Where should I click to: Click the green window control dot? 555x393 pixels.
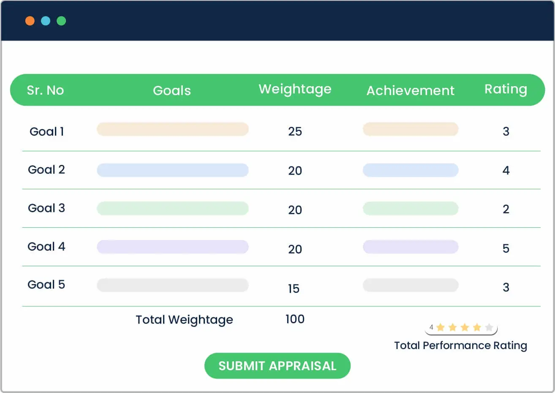[x=62, y=20]
